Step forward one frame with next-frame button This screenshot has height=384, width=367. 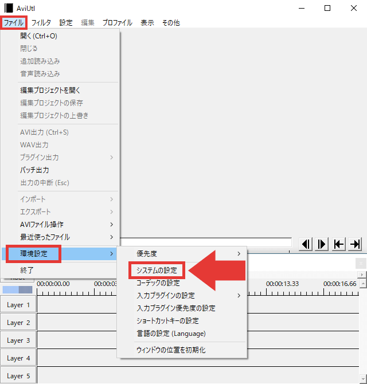click(322, 244)
